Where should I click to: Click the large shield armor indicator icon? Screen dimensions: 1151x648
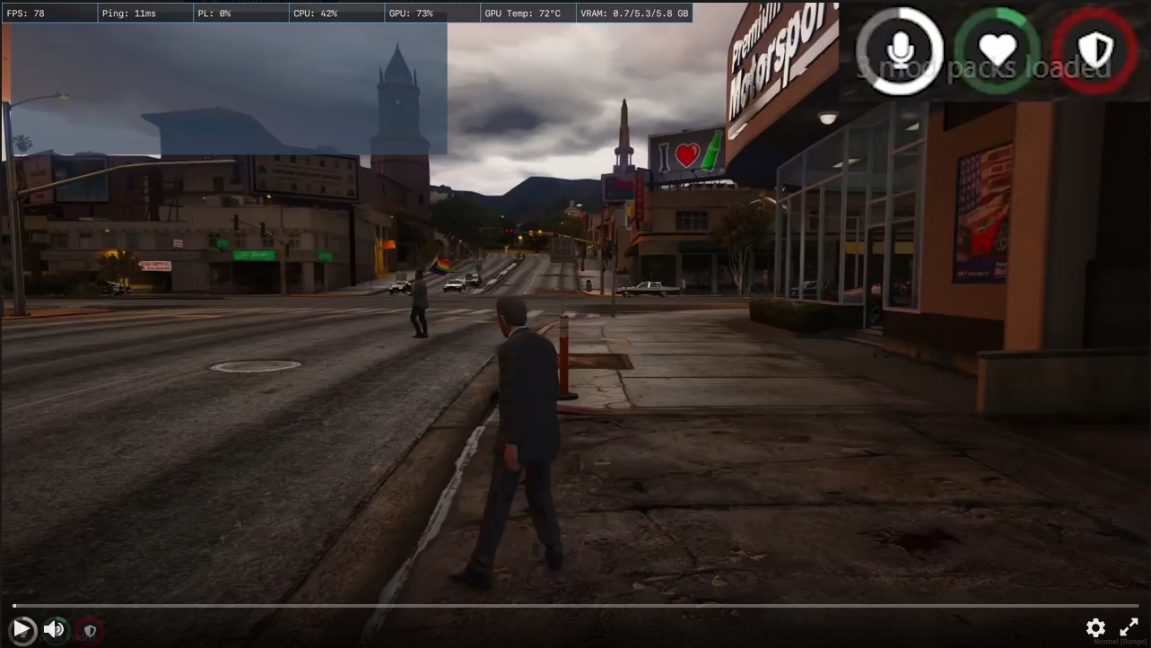[1094, 50]
